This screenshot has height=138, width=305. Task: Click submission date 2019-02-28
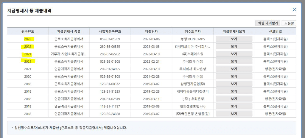151,91
